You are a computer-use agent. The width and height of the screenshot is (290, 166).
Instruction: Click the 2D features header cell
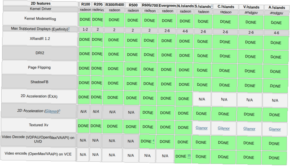coord(41,3)
